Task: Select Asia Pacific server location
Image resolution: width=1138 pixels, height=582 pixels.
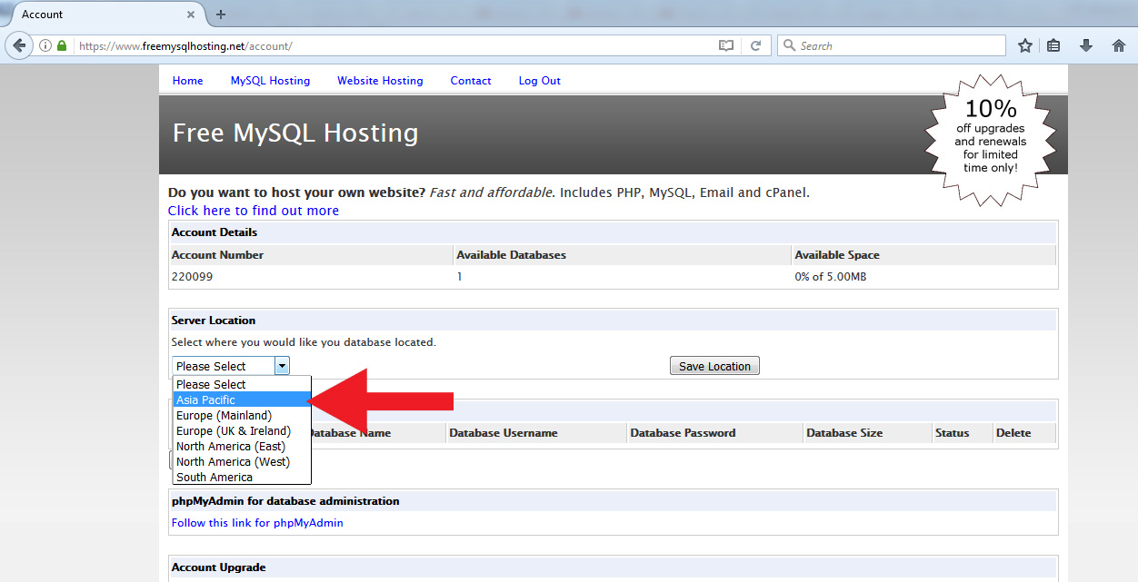Action: (x=242, y=400)
